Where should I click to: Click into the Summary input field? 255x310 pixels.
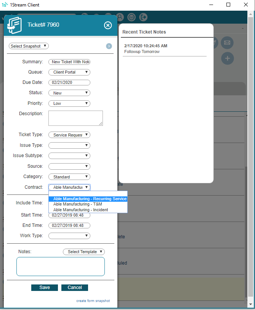69,62
